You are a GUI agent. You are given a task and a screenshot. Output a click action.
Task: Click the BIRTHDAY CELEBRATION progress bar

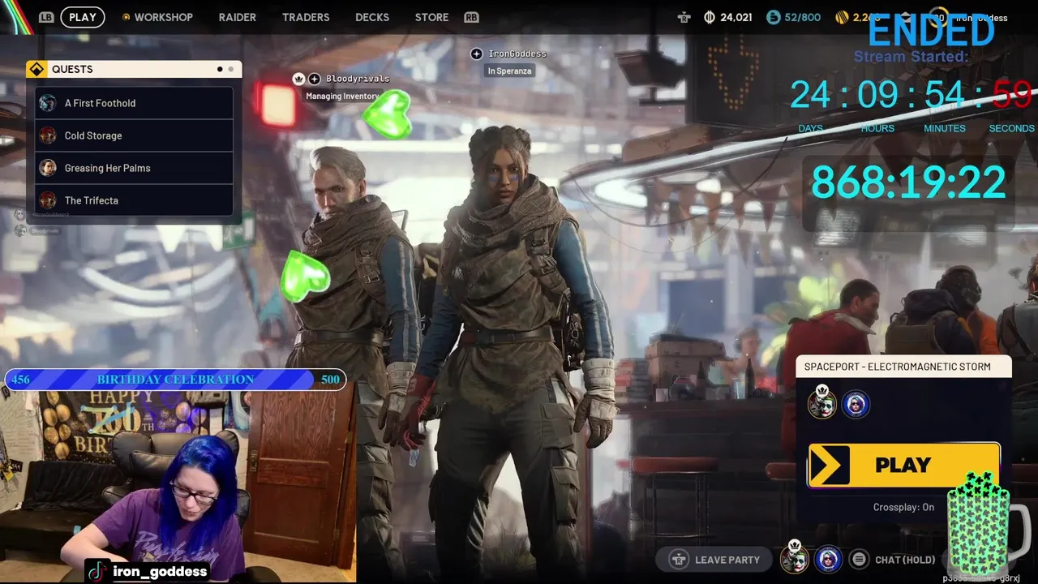(x=176, y=380)
